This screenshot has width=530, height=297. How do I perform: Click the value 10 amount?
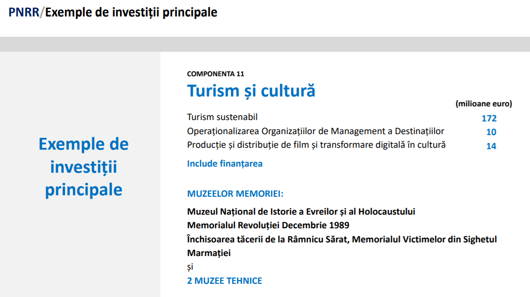point(491,132)
